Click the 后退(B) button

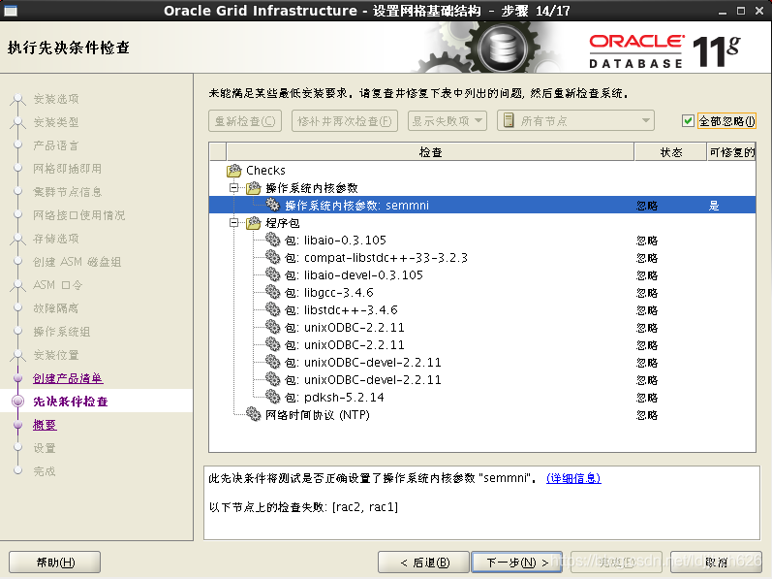(424, 563)
